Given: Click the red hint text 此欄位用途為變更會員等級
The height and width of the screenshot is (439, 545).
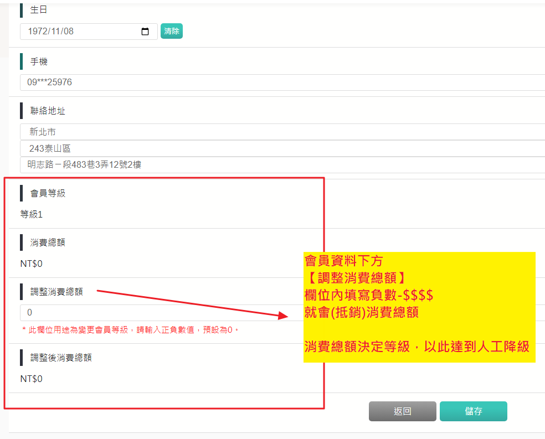Looking at the screenshot, I should [x=130, y=329].
